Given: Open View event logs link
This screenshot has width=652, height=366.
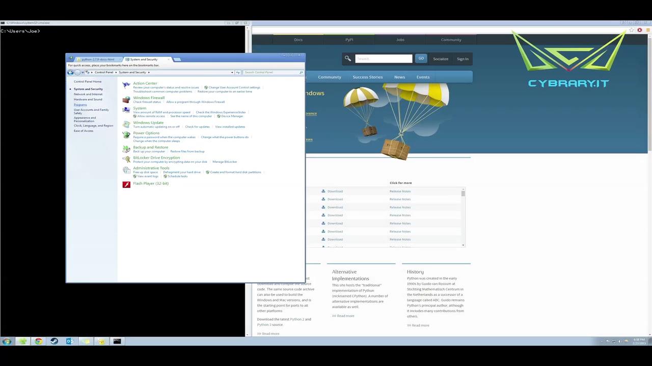Looking at the screenshot, I should pyautogui.click(x=148, y=176).
